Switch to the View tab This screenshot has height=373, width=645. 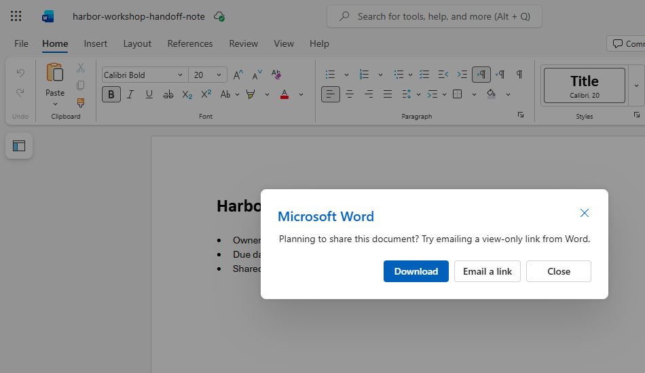click(284, 43)
